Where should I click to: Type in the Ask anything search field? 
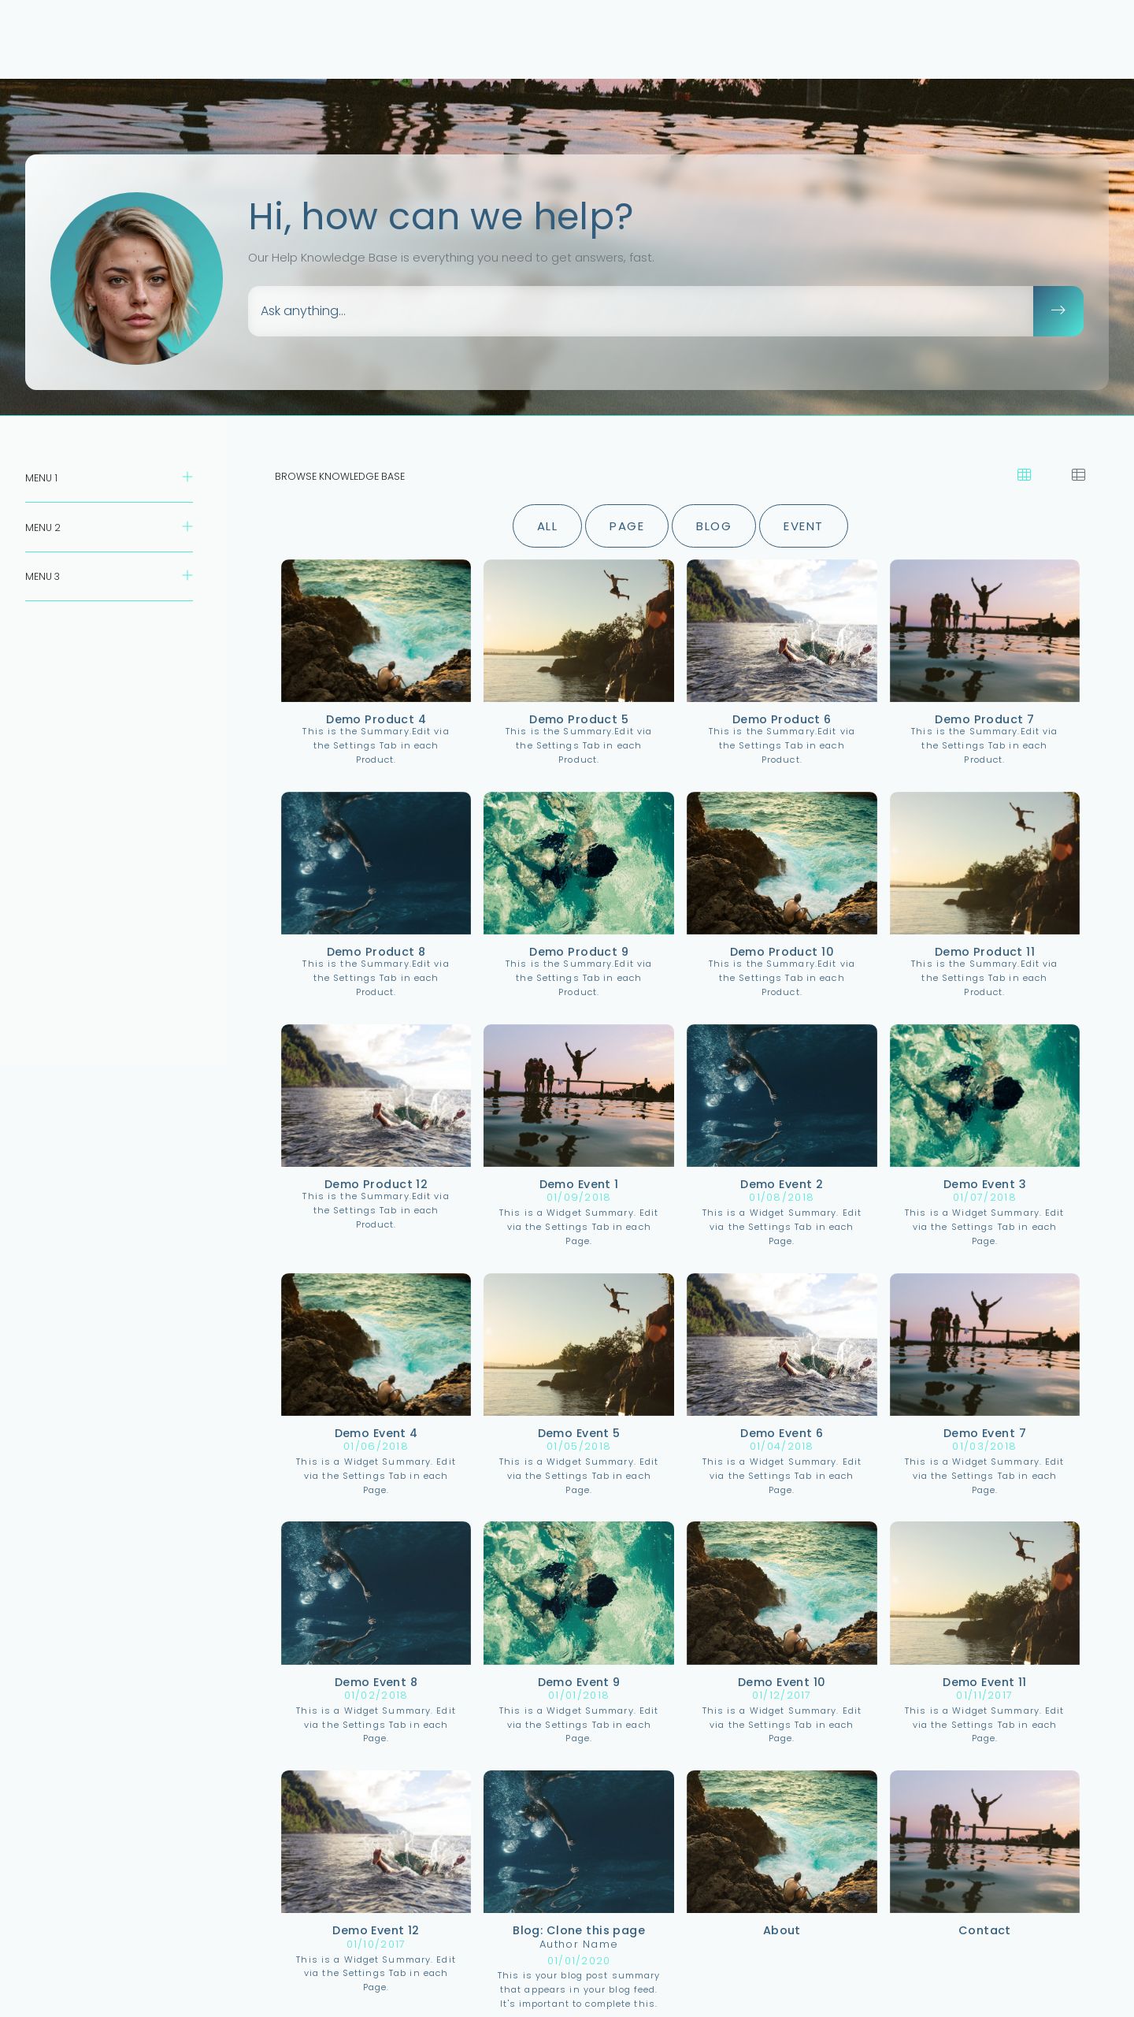click(x=639, y=310)
